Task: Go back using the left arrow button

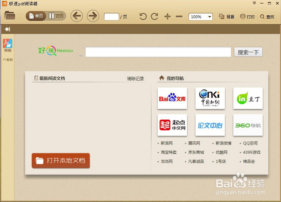Action: click(77, 16)
